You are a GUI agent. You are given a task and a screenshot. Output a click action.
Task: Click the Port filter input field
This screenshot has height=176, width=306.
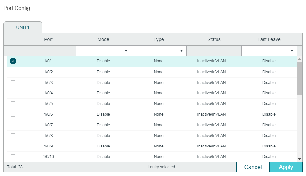tap(48, 51)
